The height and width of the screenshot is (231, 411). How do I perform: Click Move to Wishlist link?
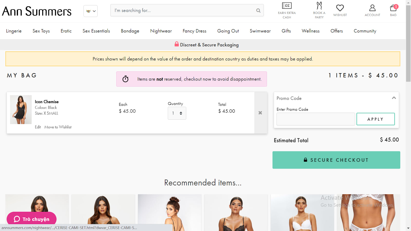[x=58, y=127]
